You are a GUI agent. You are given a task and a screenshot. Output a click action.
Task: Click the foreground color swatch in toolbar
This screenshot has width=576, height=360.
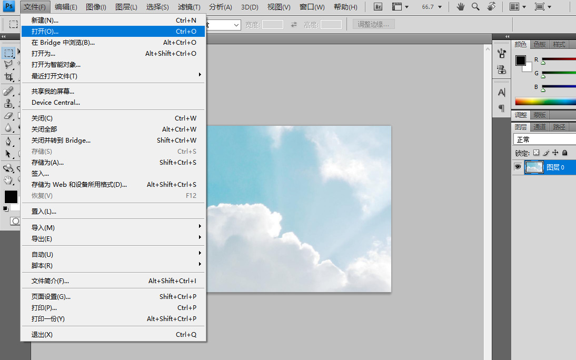tap(11, 196)
